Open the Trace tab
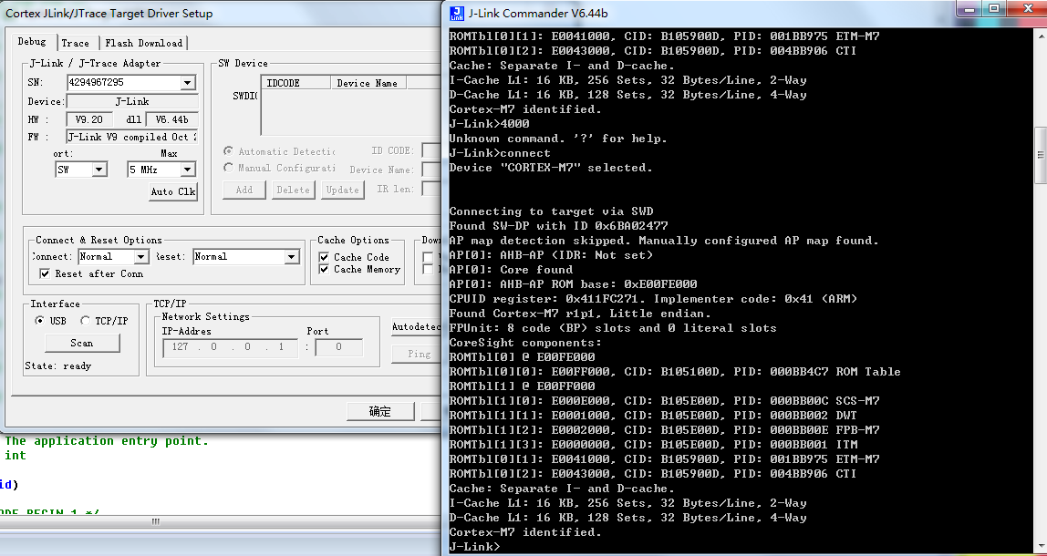The height and width of the screenshot is (556, 1047). pyautogui.click(x=76, y=43)
